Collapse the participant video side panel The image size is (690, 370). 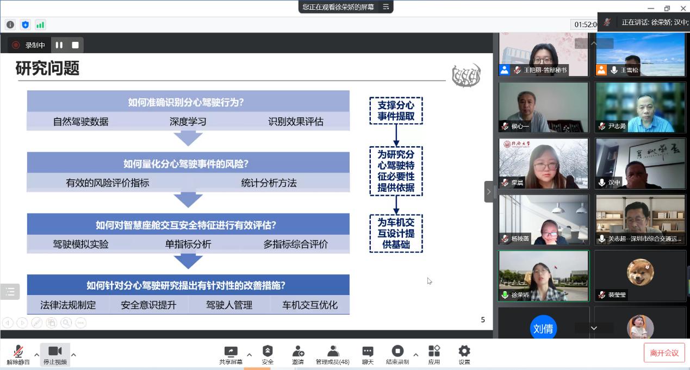pyautogui.click(x=488, y=191)
